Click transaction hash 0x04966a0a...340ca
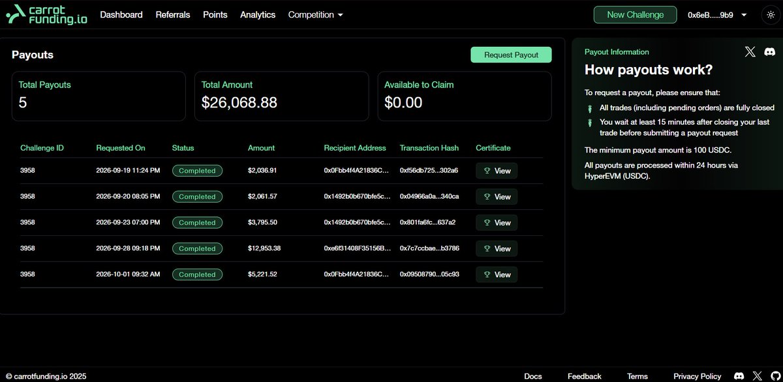 429,197
